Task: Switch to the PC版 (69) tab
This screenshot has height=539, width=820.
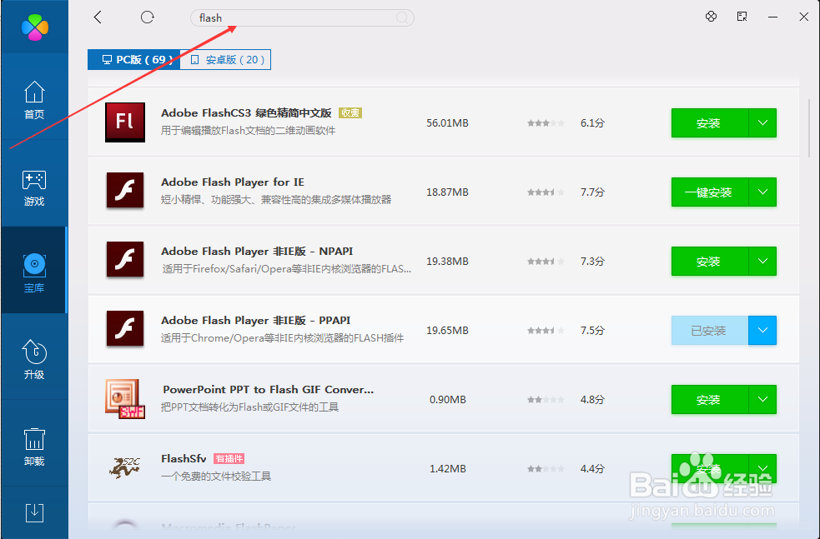Action: 133,59
